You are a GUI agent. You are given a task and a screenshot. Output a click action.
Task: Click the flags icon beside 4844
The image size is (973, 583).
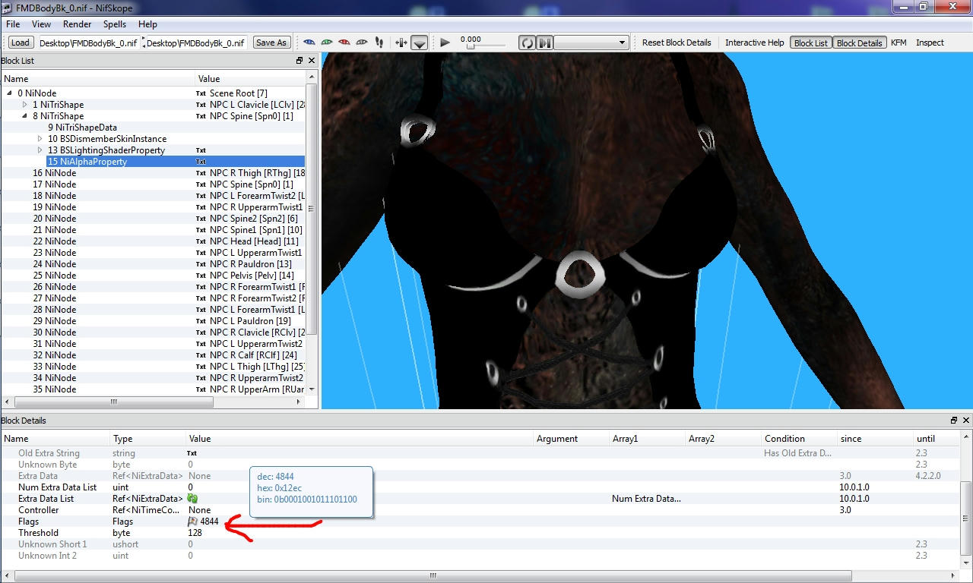193,522
